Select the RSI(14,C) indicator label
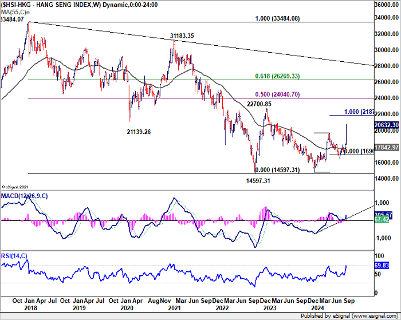The image size is (401, 320). pos(14,256)
